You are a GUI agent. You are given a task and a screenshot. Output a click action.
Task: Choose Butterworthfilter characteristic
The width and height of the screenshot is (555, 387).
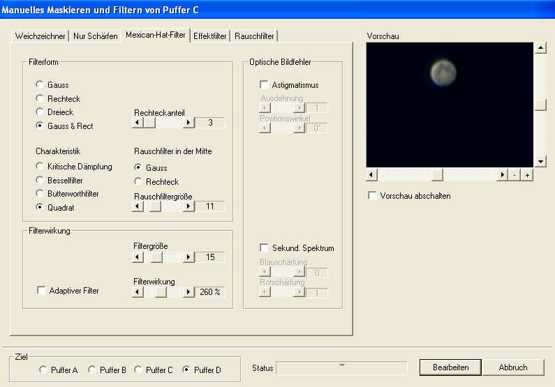coord(40,194)
